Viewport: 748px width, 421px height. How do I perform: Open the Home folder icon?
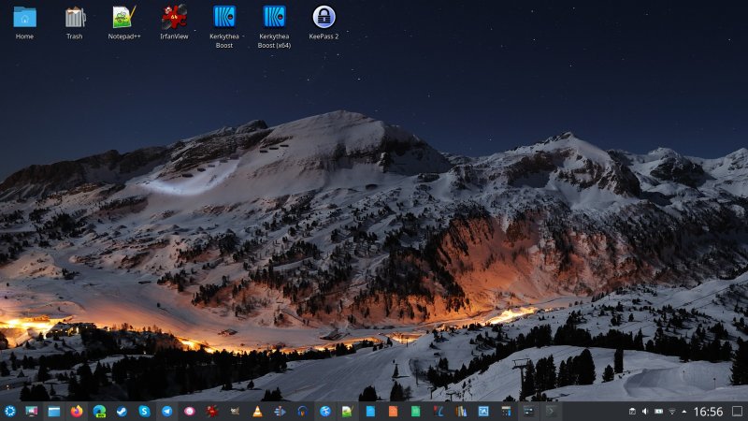click(24, 17)
